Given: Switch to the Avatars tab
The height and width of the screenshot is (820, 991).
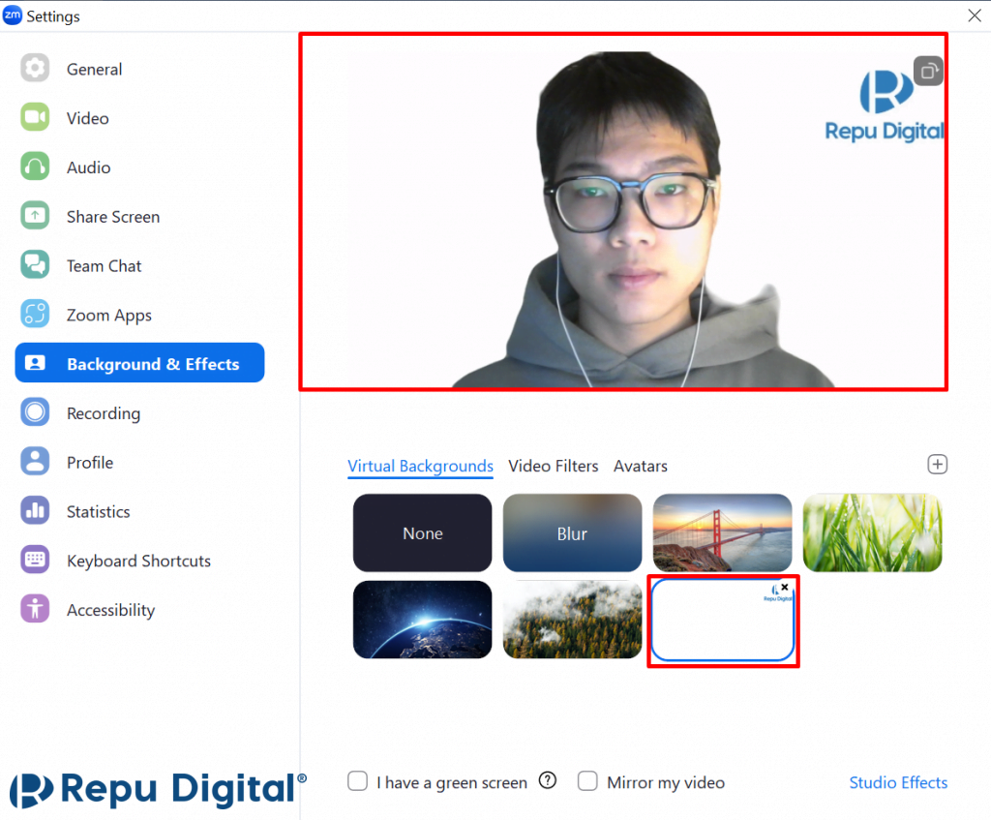Looking at the screenshot, I should tap(641, 467).
